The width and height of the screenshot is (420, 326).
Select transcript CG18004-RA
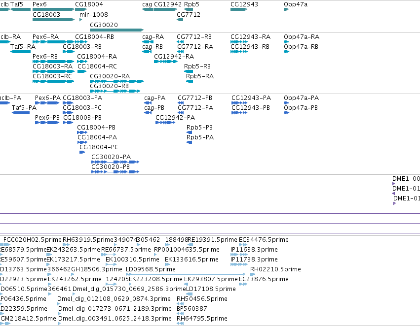point(97,56)
